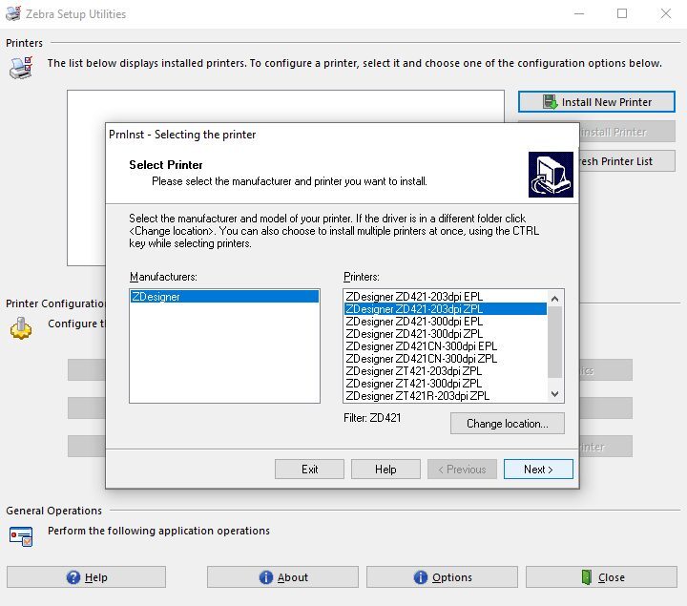
Task: Click the Printer Configuration gear icon
Action: click(21, 327)
